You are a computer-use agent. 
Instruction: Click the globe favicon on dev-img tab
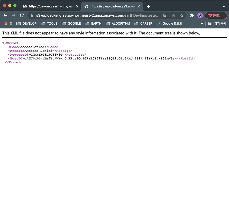(x=25, y=6)
